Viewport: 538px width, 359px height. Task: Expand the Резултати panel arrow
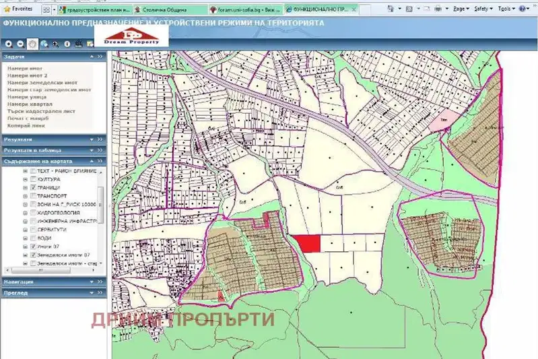[92, 139]
